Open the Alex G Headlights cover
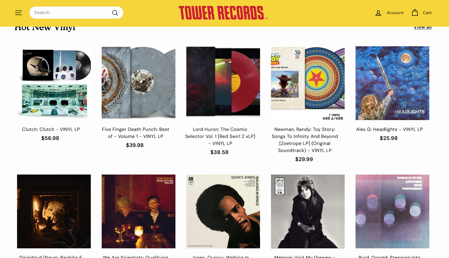 [392, 83]
